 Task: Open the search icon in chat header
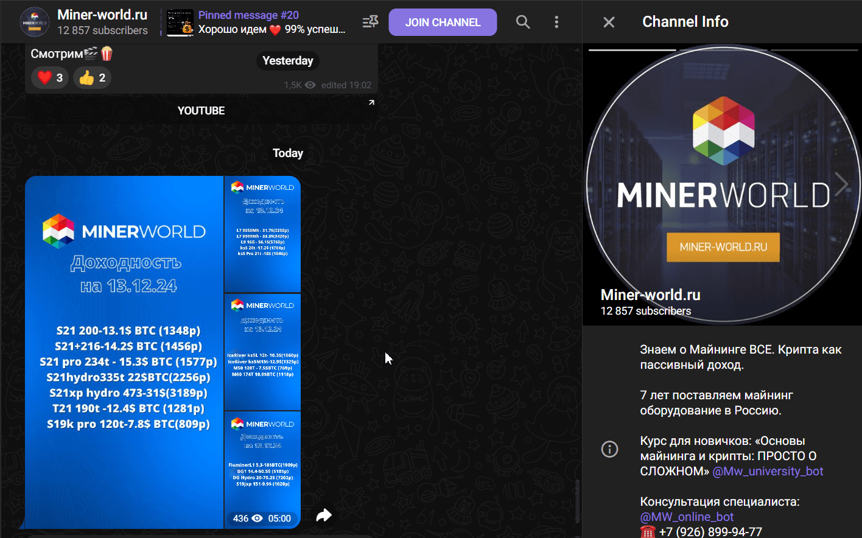pos(522,23)
